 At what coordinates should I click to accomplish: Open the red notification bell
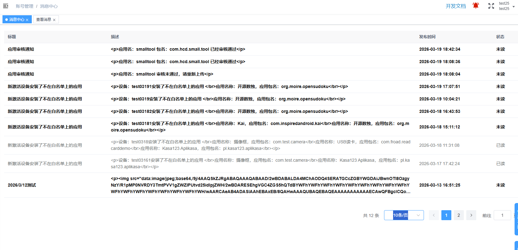476,6
